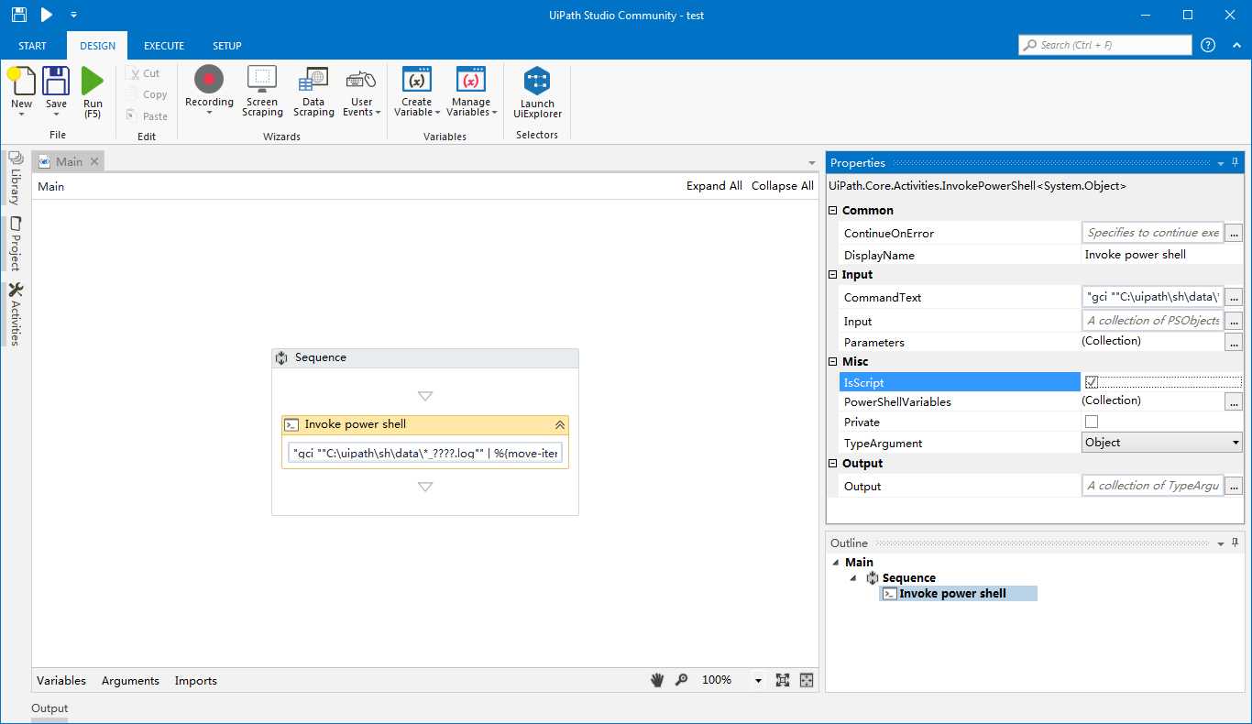
Task: Click the Search (Ctrl + F) box
Action: click(x=1104, y=45)
